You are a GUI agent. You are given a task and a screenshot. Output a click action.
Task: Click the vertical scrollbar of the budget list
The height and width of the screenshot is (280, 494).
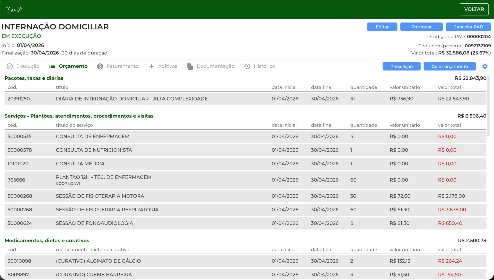[x=489, y=106]
